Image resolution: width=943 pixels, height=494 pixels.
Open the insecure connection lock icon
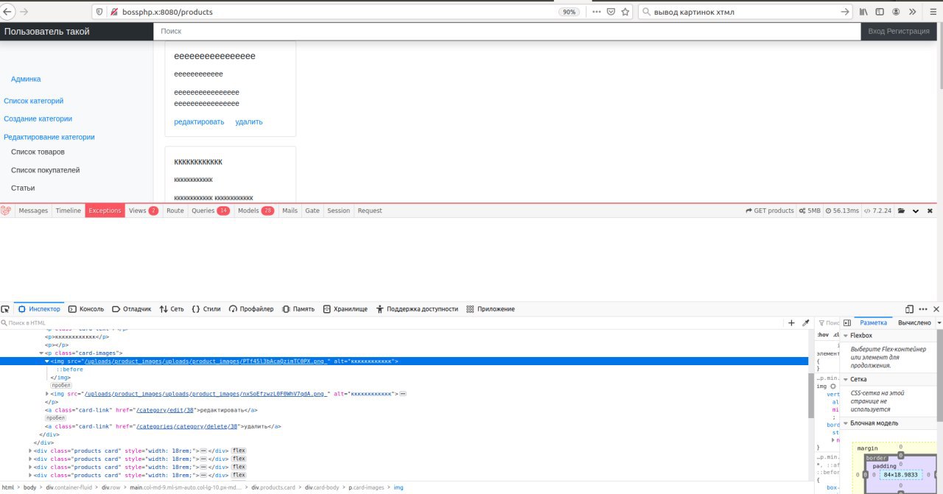click(114, 12)
